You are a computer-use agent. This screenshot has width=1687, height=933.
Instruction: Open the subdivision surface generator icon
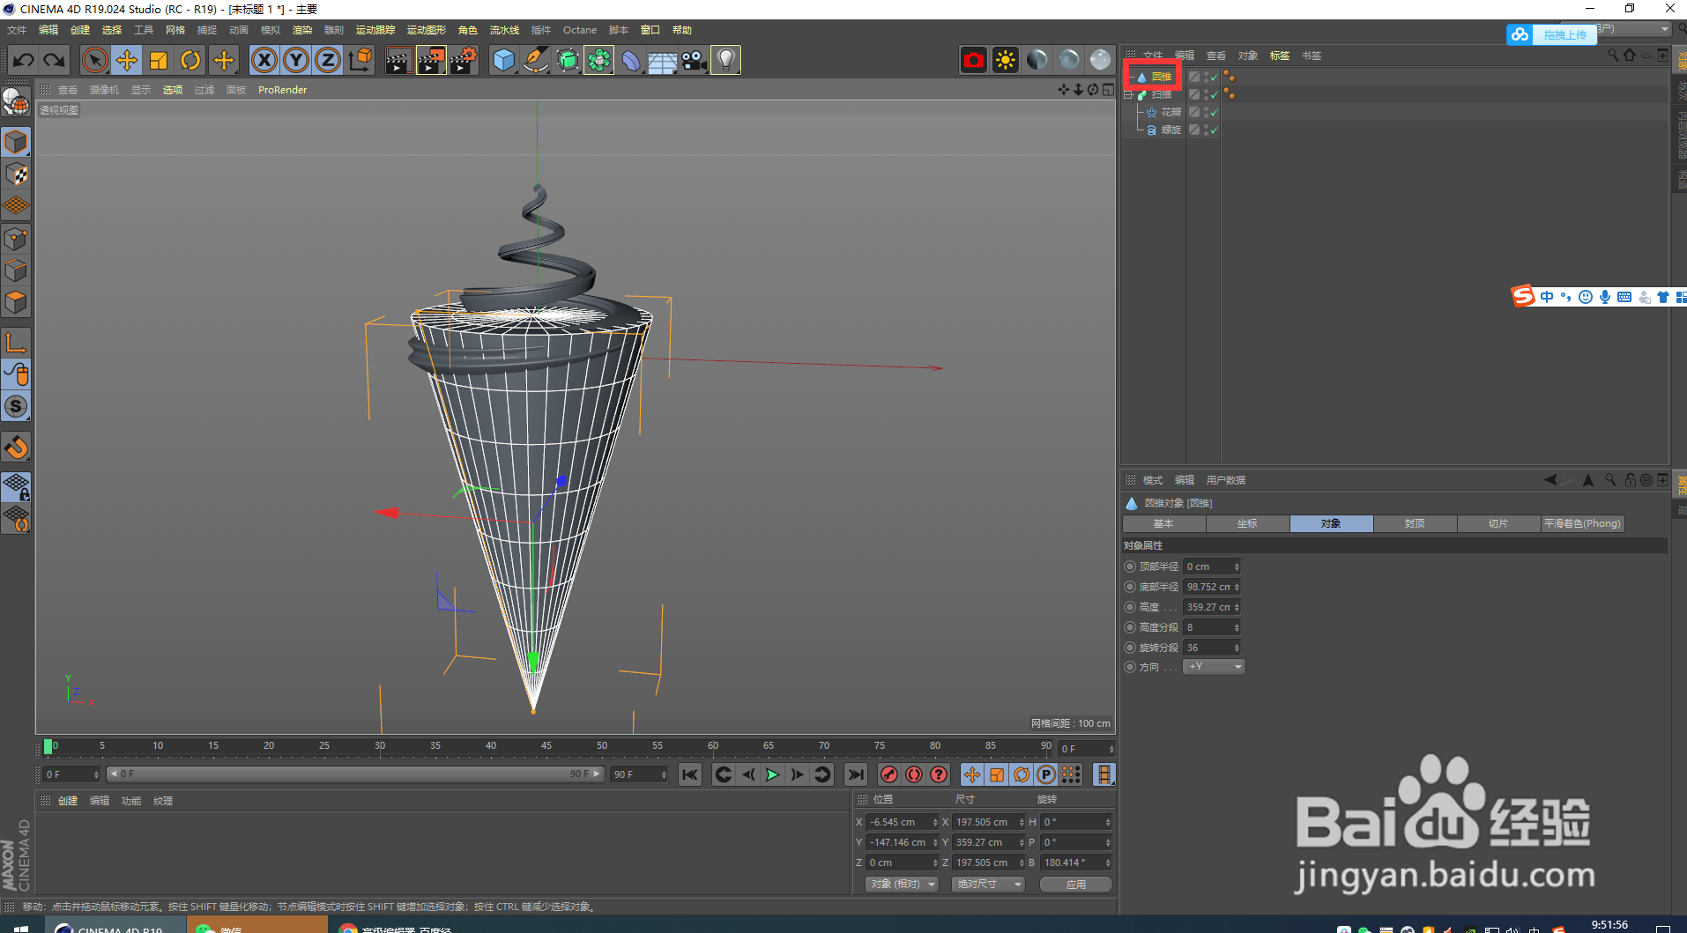[568, 60]
